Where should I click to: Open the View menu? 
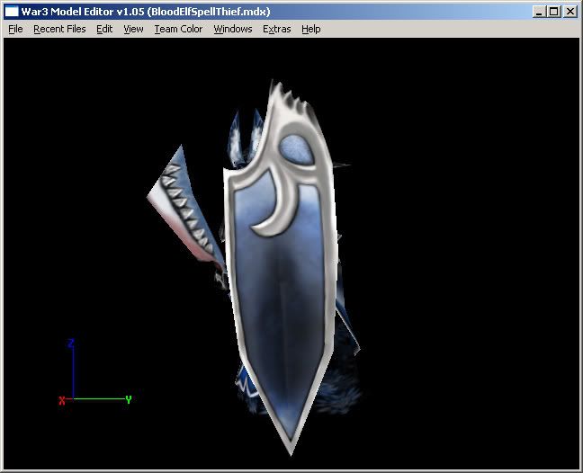pos(133,29)
